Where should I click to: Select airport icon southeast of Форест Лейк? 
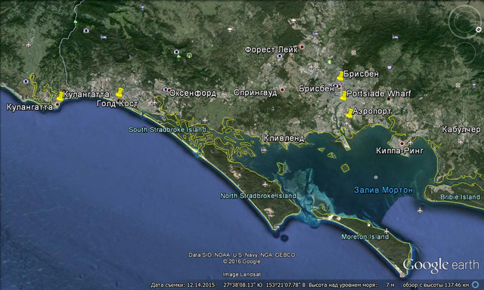tap(311, 66)
